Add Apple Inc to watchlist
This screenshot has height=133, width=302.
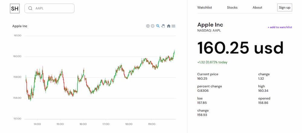(280, 27)
